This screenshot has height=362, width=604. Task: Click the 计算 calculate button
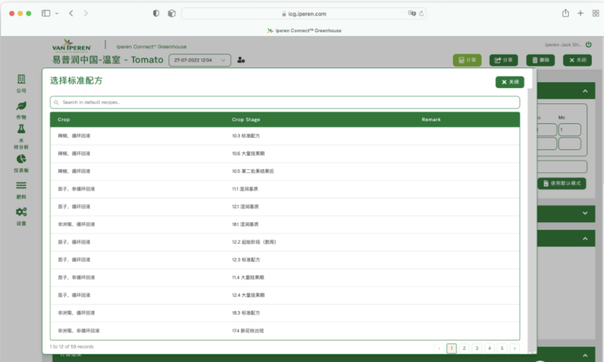tap(467, 60)
